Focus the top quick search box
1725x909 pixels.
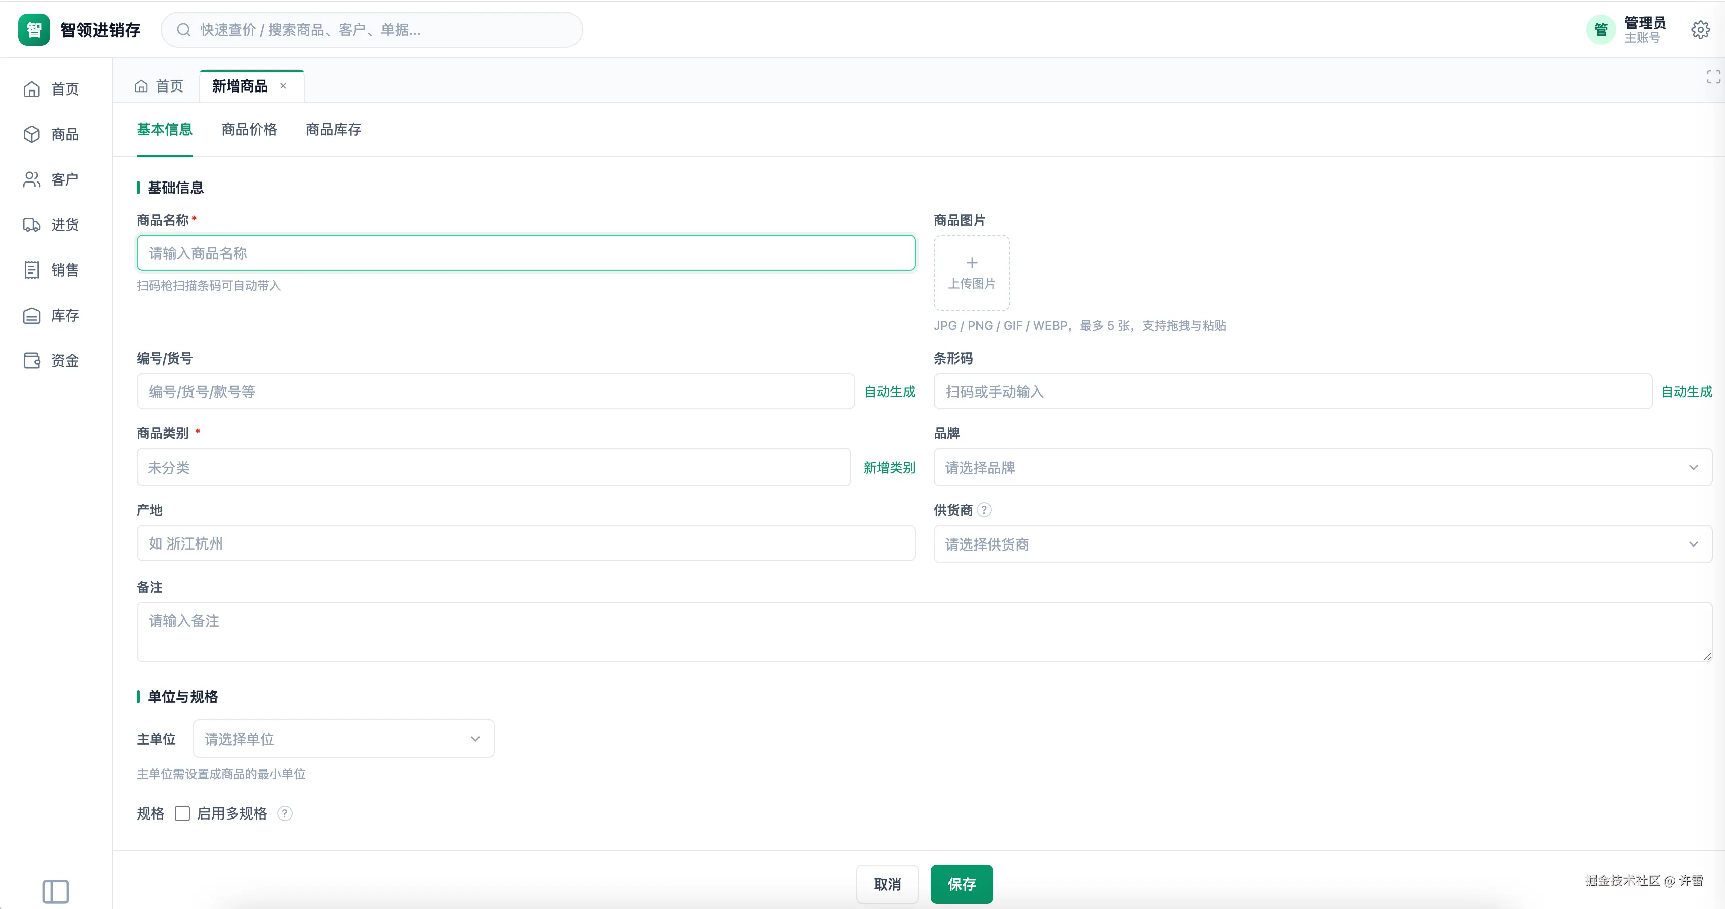(371, 30)
